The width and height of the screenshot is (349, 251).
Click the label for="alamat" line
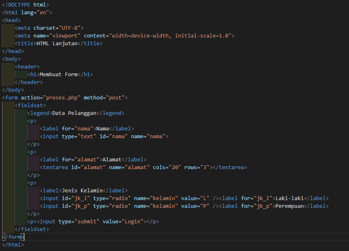coord(93,159)
